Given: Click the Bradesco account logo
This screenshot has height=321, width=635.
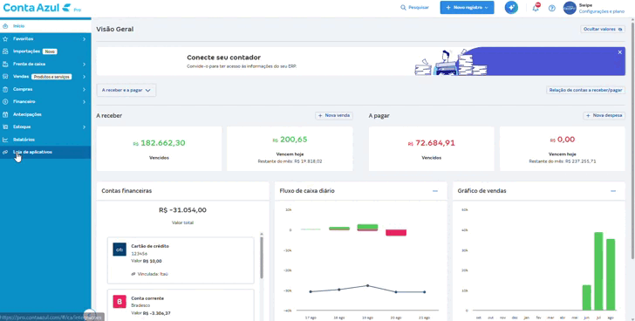Looking at the screenshot, I should point(119,302).
